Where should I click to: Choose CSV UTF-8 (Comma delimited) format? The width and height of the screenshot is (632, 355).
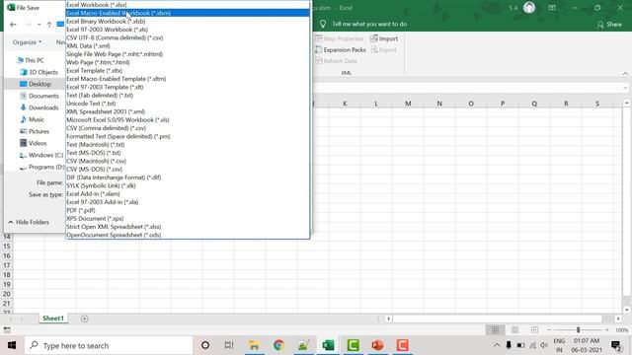coord(188,37)
